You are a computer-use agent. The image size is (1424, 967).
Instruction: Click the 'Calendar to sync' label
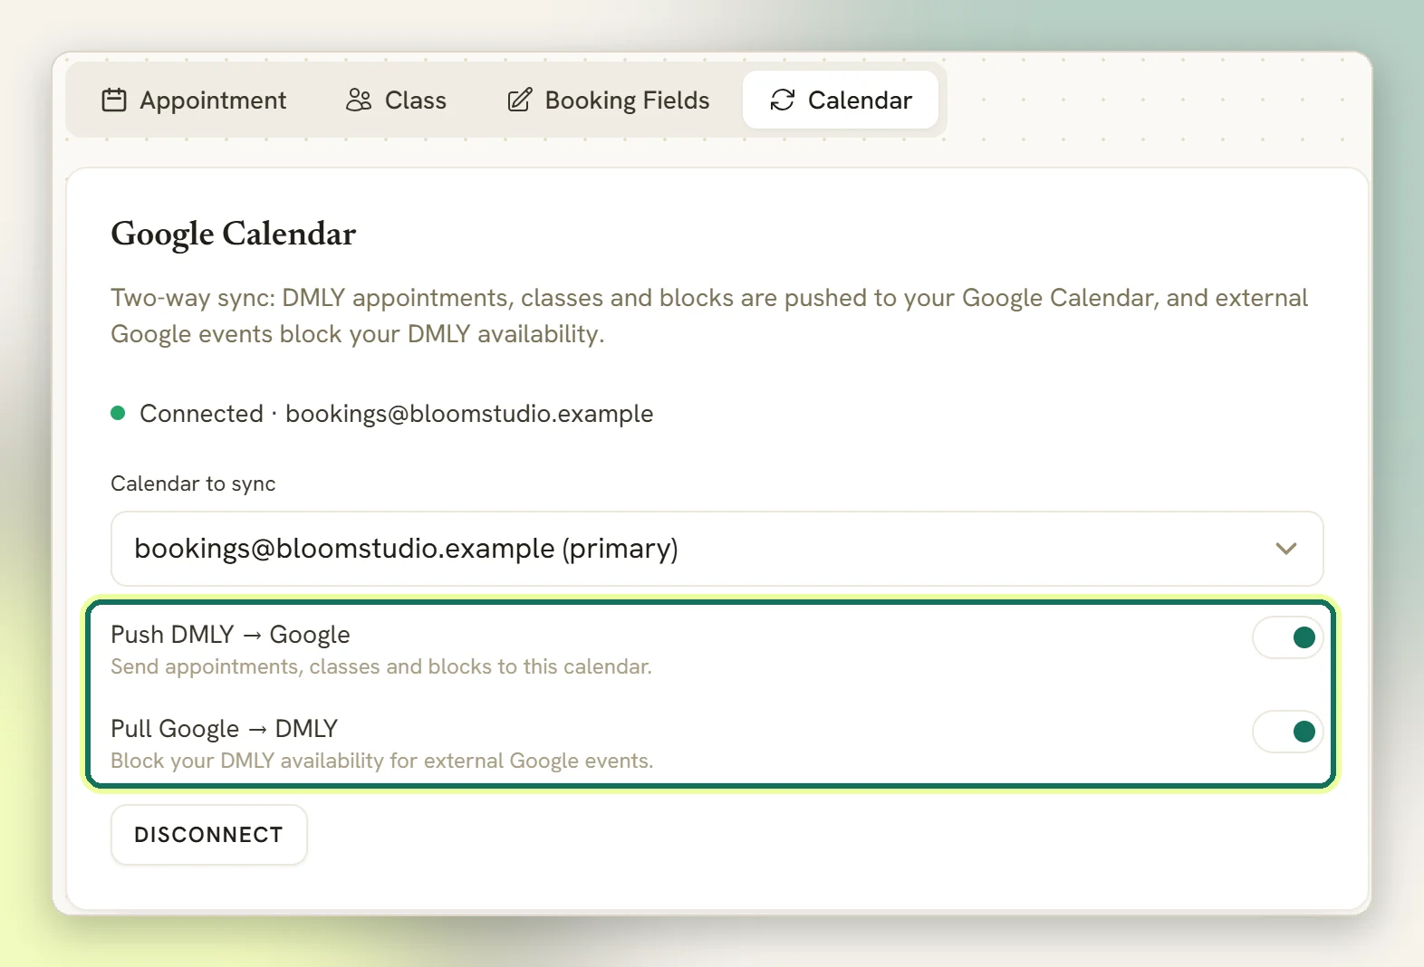coord(193,483)
